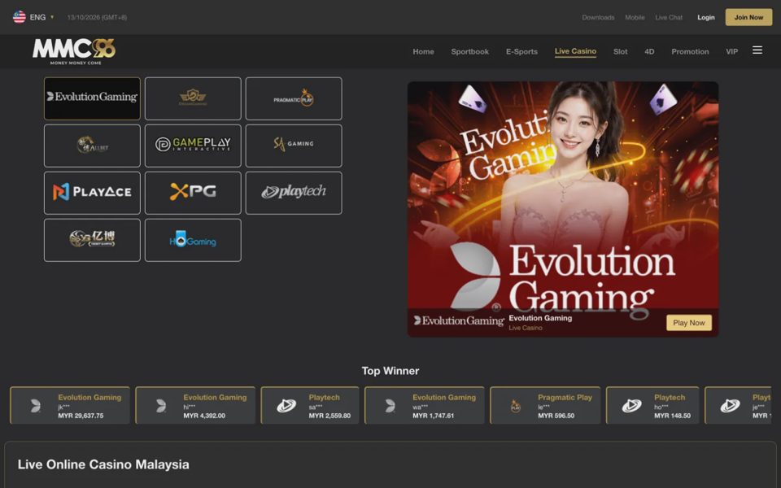Open the Playtech provider tile
781x488 pixels.
(x=294, y=193)
